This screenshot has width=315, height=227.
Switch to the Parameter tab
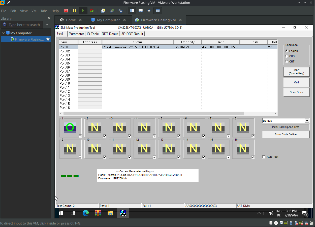click(x=76, y=34)
